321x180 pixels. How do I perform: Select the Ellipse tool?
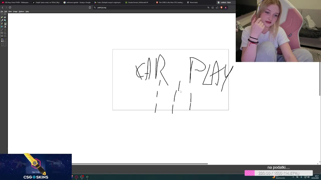(2, 36)
